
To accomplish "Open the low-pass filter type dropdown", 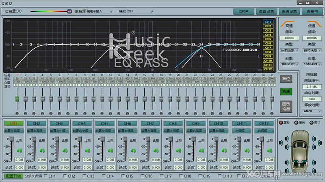I will 312,50.
